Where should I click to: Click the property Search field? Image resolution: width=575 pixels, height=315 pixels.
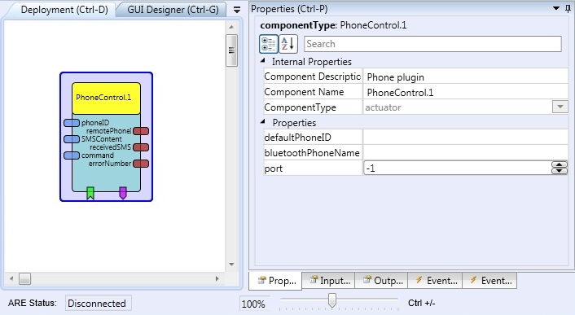[x=432, y=44]
